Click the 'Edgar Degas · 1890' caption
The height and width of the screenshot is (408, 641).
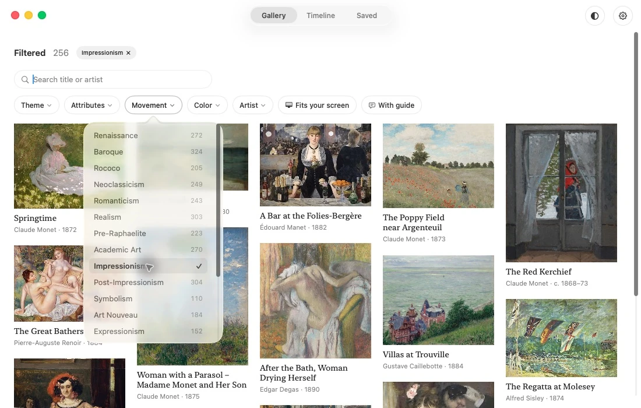(290, 389)
